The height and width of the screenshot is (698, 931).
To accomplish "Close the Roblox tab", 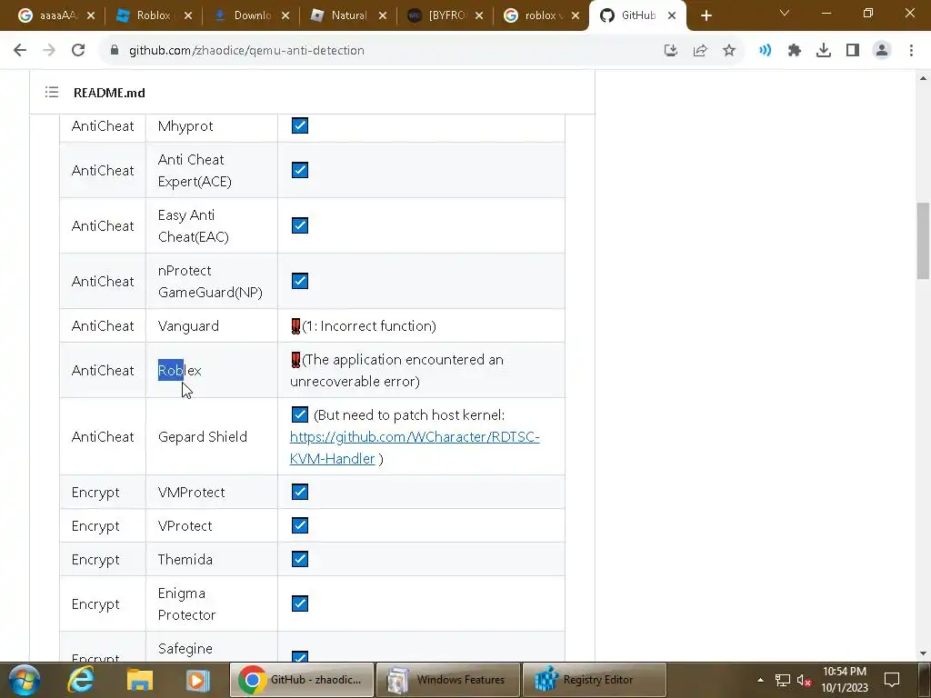I will (188, 16).
